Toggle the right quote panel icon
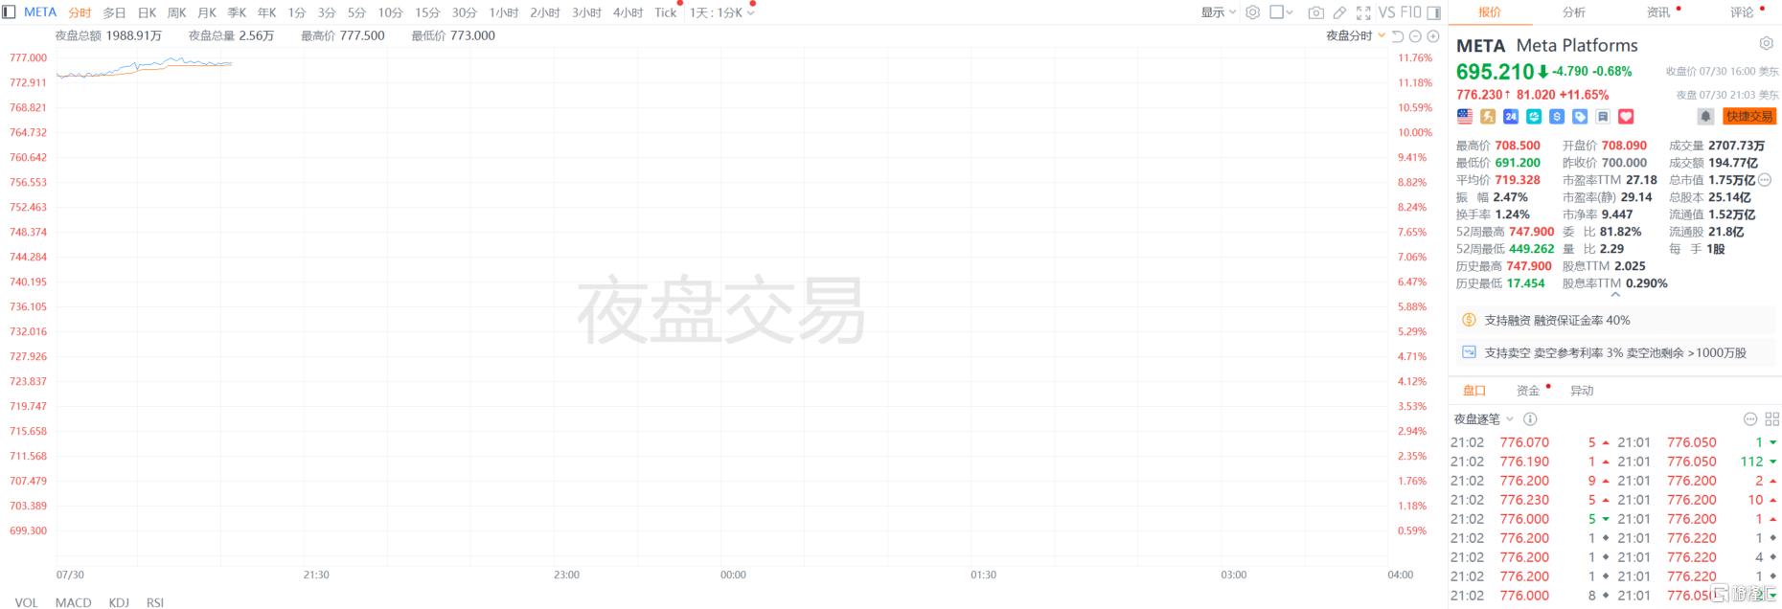Viewport: 1782px width, 609px height. pyautogui.click(x=1433, y=12)
